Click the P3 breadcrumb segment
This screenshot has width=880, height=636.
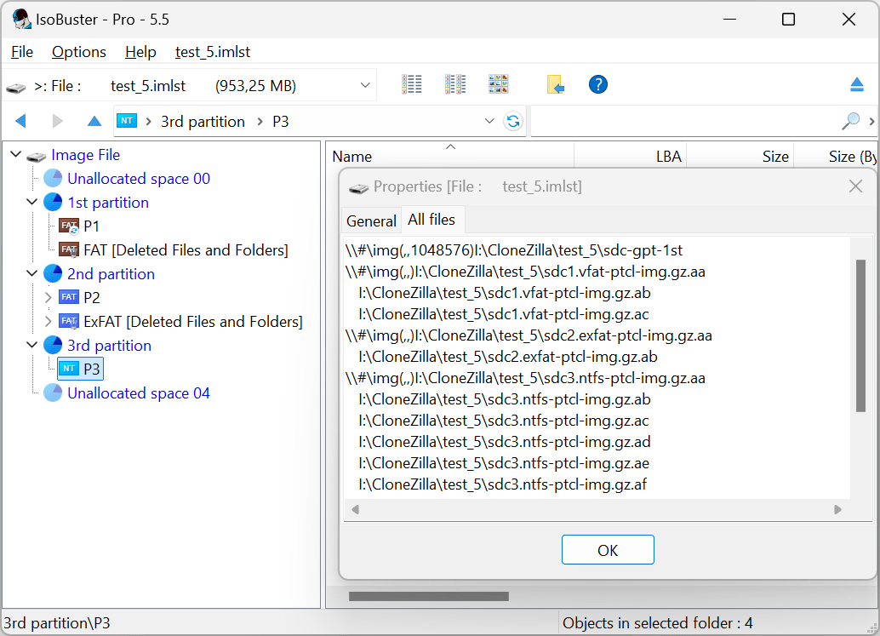[x=281, y=121]
